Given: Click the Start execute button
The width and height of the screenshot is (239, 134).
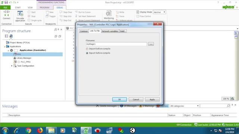Looking at the screenshot, I should coord(32,12).
